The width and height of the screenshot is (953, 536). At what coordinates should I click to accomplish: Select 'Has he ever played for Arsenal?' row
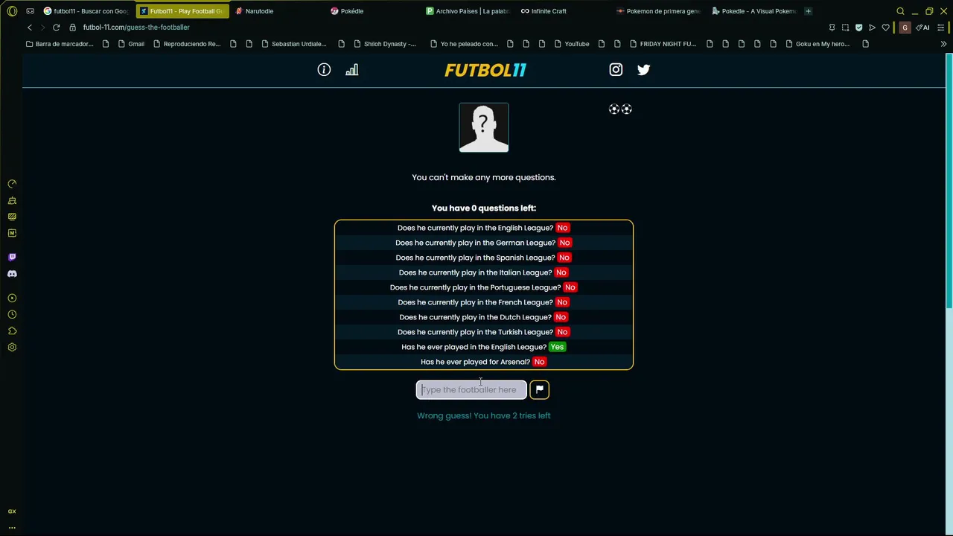click(484, 362)
